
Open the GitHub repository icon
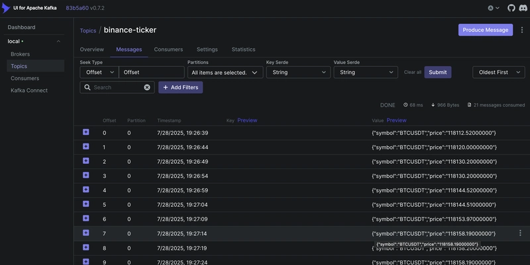coord(511,8)
